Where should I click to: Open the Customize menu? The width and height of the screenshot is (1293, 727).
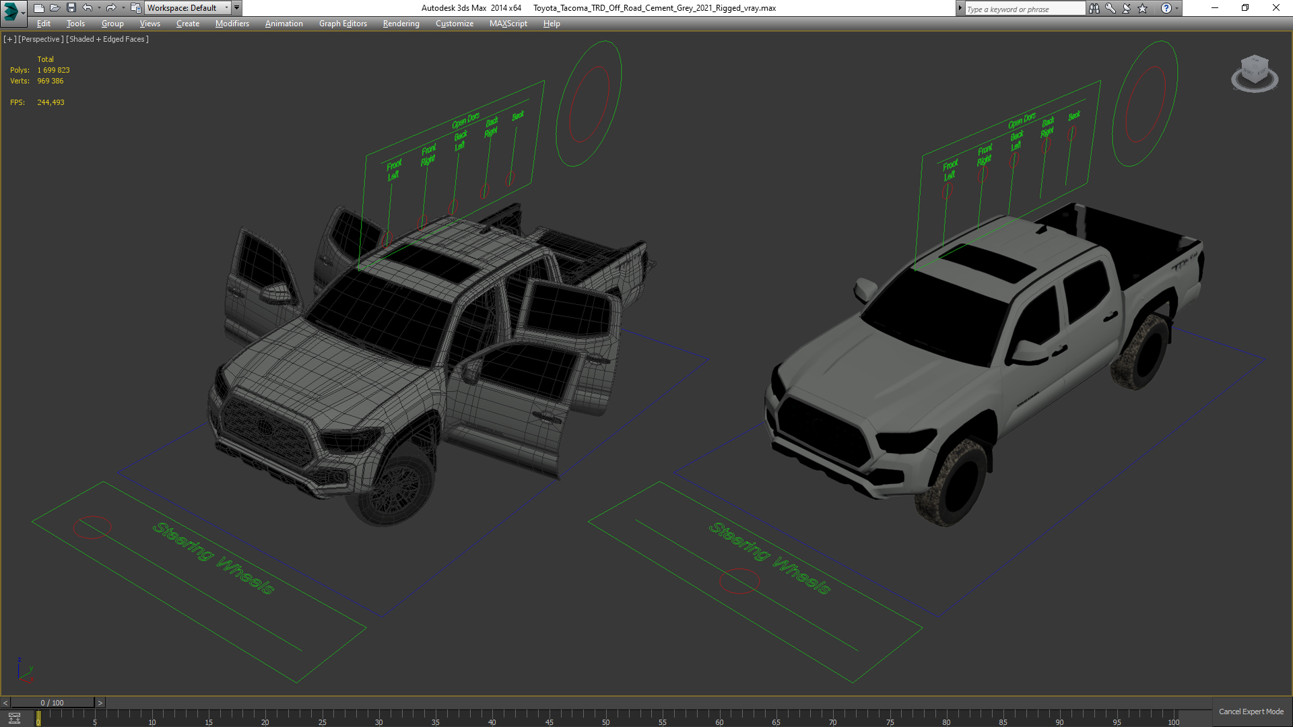(455, 24)
